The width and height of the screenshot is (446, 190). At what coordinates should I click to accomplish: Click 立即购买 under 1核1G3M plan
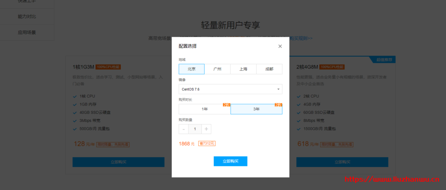(x=118, y=162)
